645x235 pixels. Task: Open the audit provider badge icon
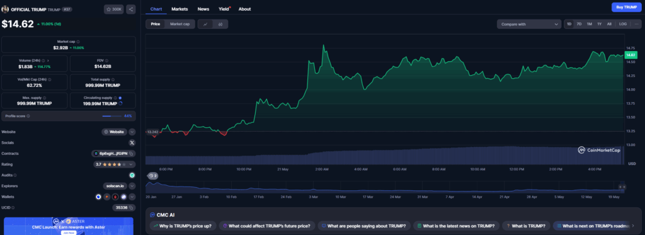(x=132, y=175)
